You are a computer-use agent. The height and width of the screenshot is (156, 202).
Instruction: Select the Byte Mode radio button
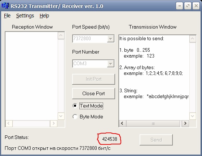click(x=75, y=117)
